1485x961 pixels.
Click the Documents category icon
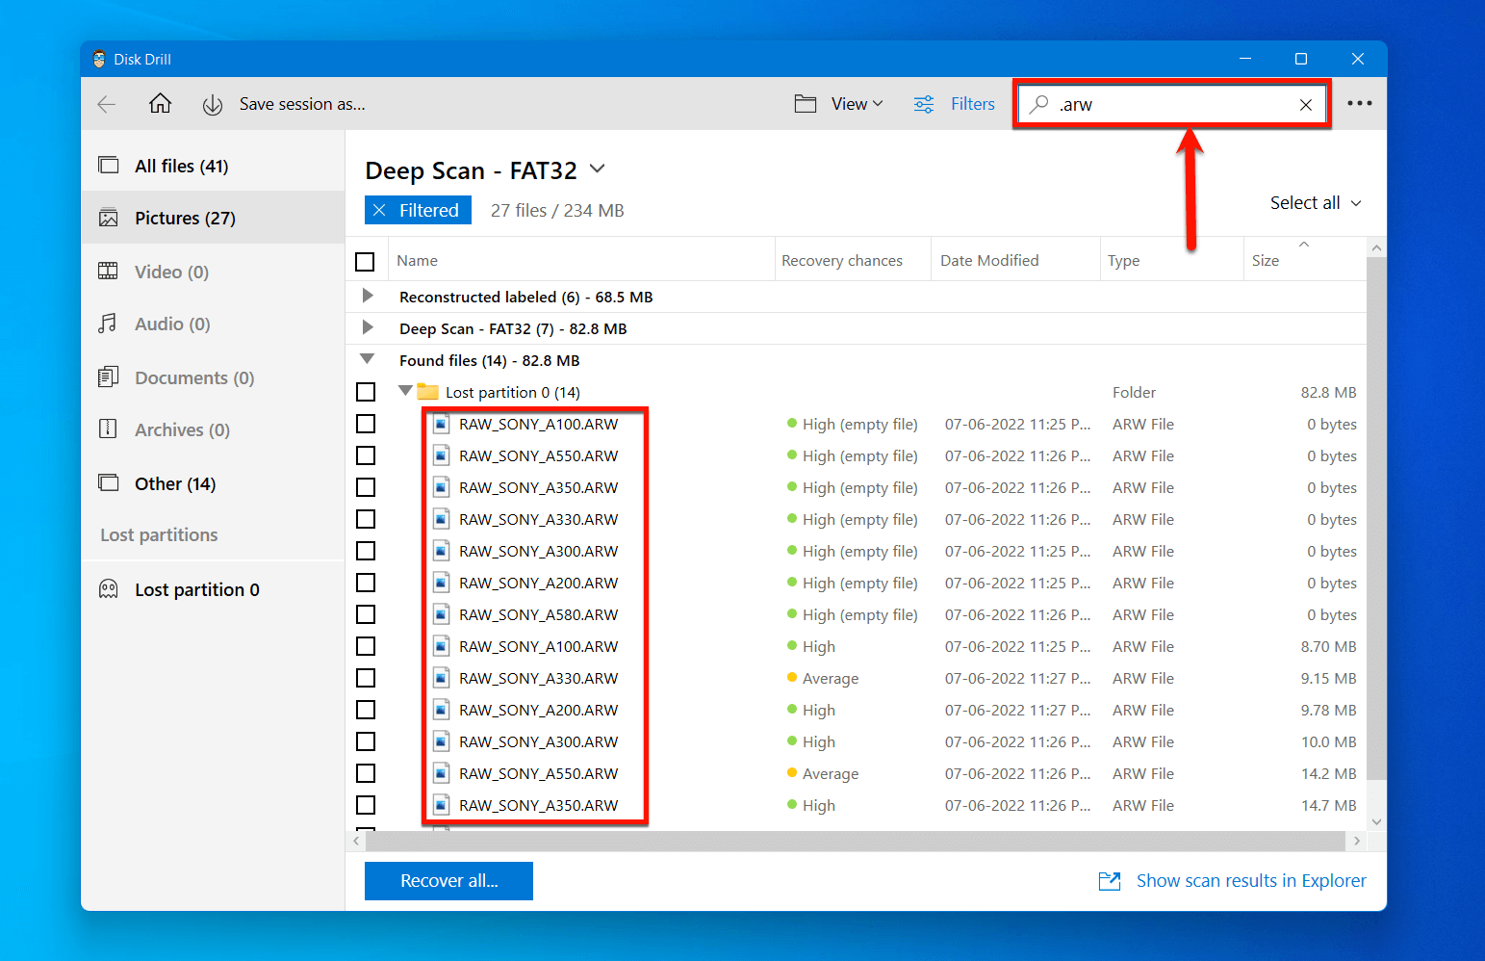(x=109, y=377)
